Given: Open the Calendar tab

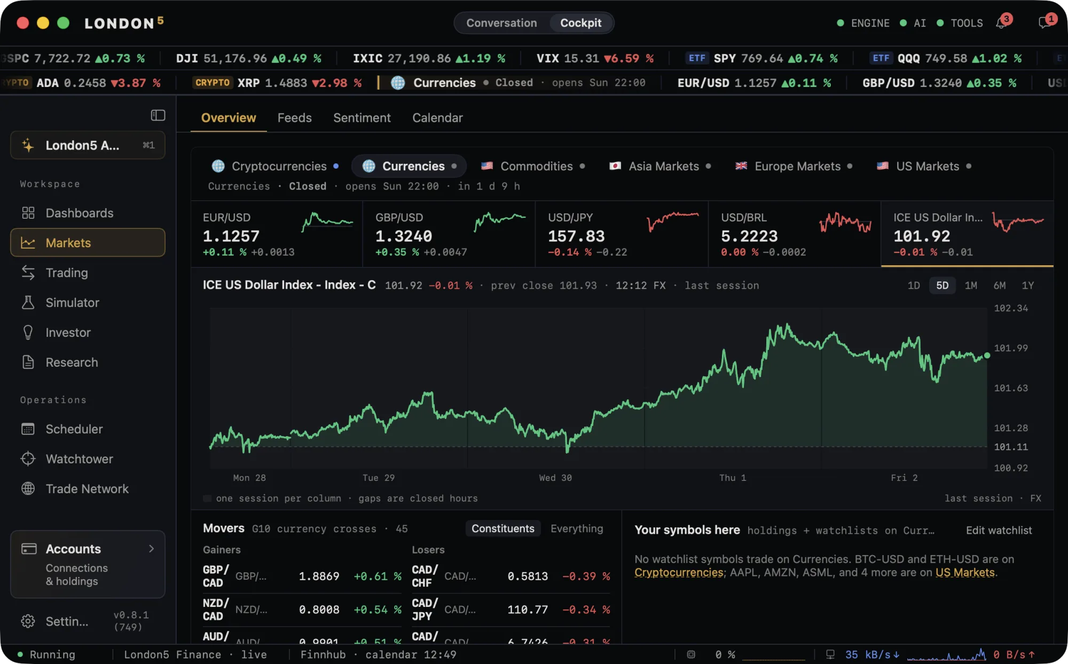Looking at the screenshot, I should click(x=437, y=118).
